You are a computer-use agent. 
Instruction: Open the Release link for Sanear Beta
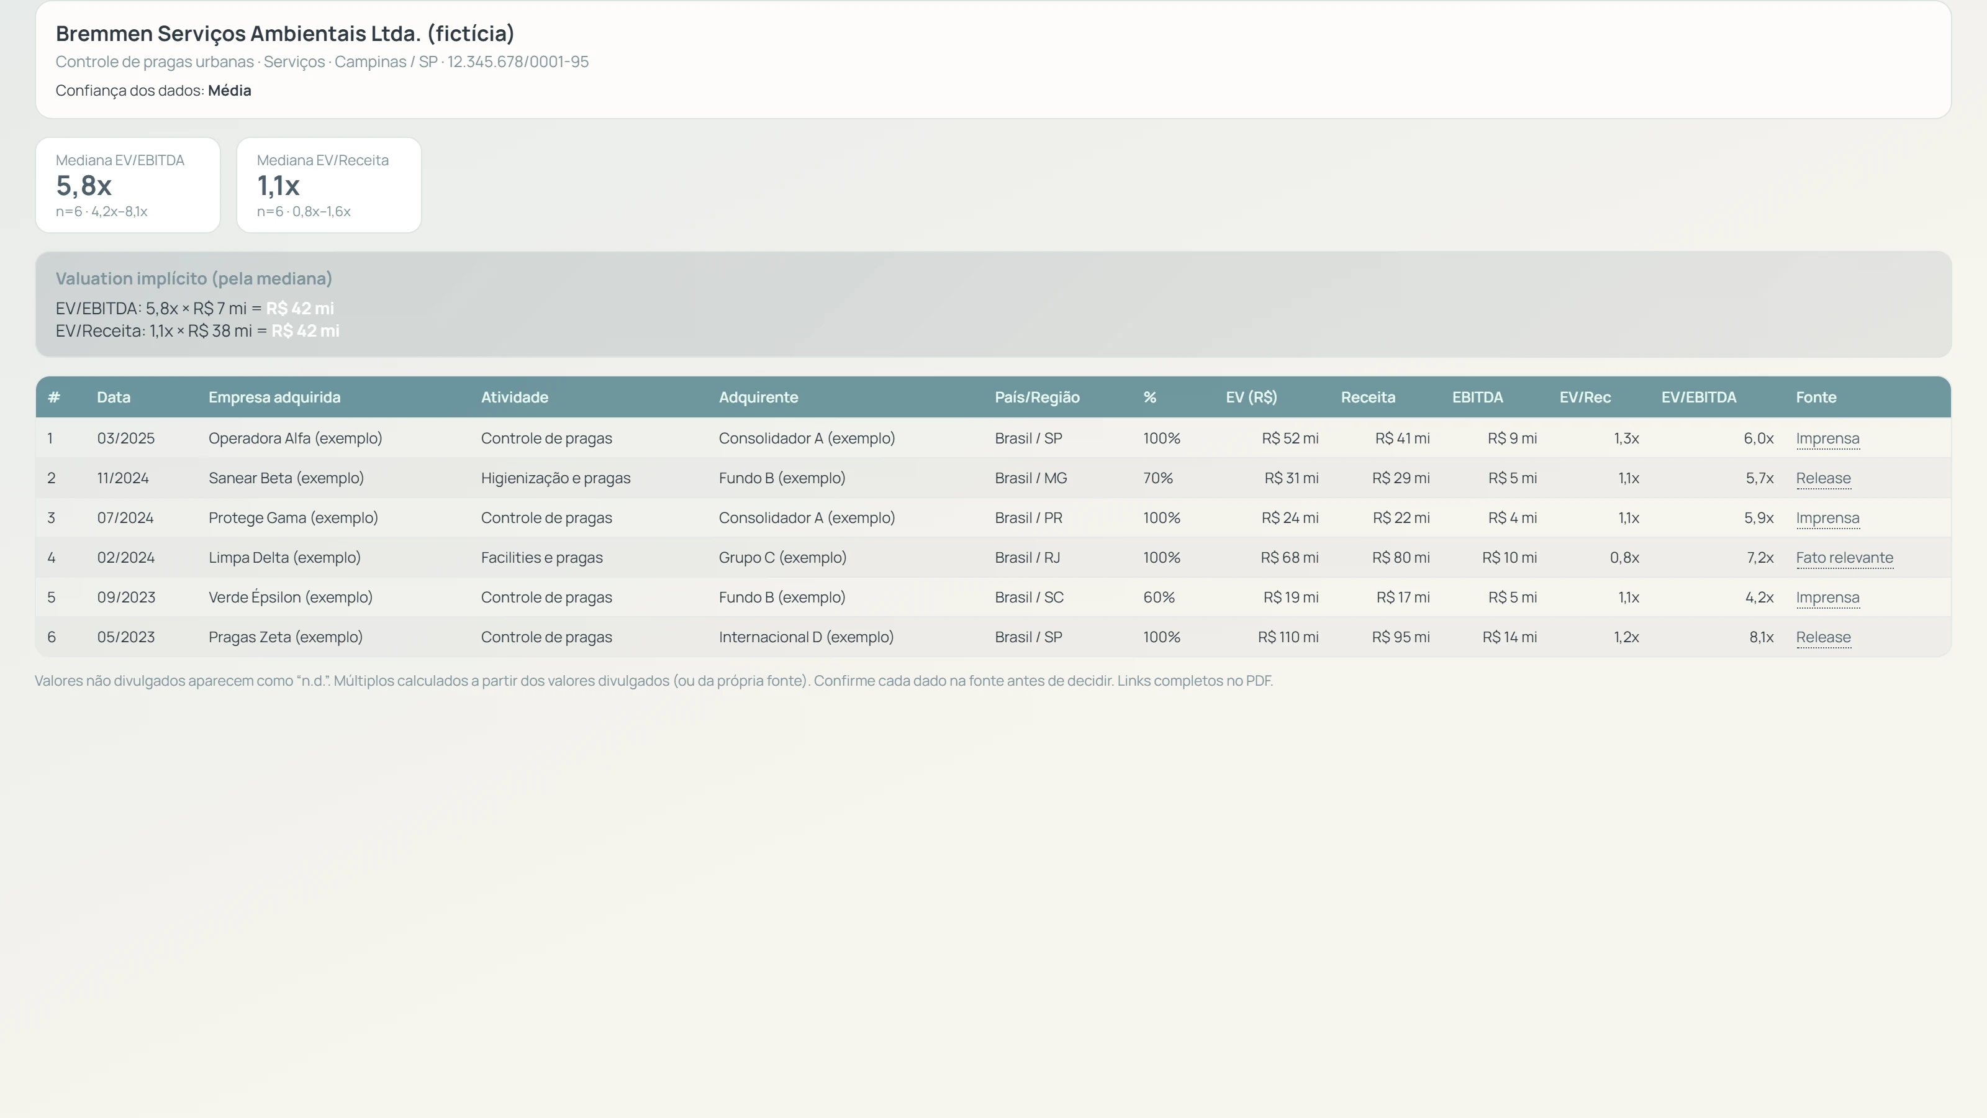click(1822, 478)
